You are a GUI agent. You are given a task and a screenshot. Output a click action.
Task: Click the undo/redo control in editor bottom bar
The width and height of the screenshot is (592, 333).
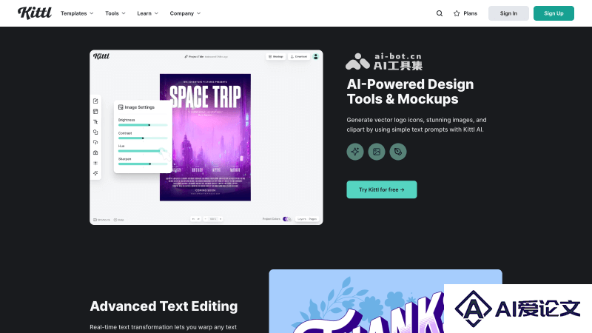(195, 219)
